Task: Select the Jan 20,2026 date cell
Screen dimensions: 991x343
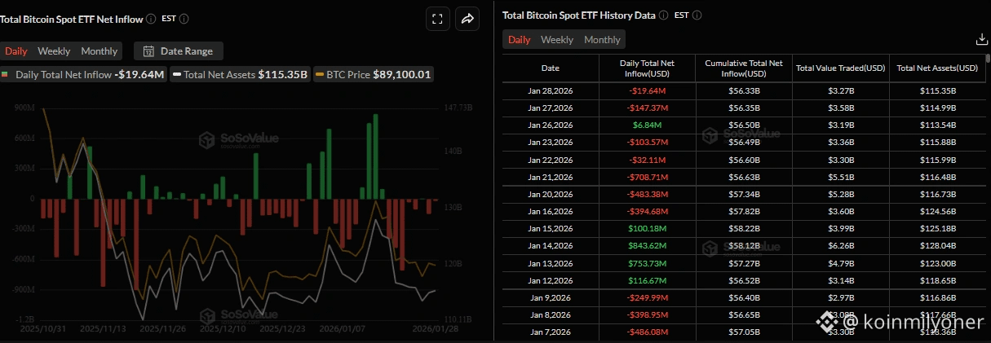Action: point(551,194)
